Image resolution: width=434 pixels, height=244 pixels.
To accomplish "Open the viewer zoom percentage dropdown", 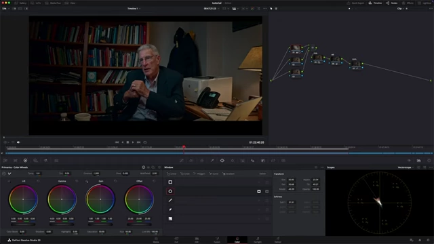I will tap(5, 9).
